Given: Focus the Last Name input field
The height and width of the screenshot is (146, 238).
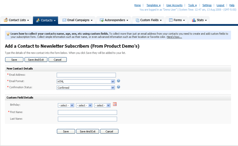Looking at the screenshot, I should click(87, 119).
